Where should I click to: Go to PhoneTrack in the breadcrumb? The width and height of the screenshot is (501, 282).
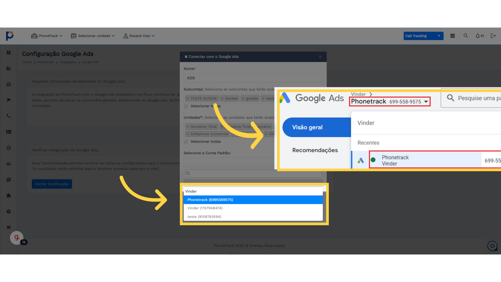point(46,62)
